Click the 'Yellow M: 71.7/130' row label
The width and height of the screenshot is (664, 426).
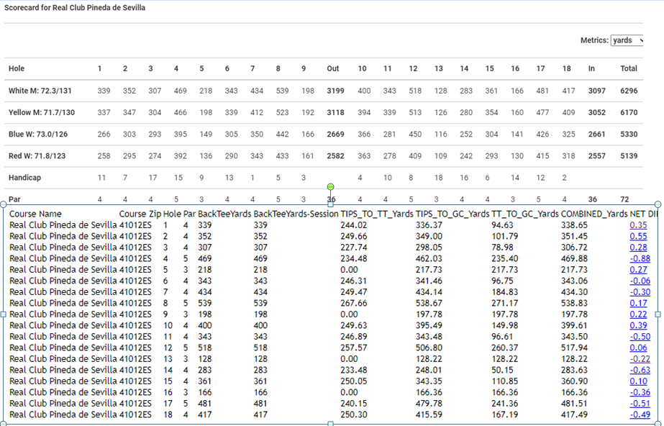(42, 112)
